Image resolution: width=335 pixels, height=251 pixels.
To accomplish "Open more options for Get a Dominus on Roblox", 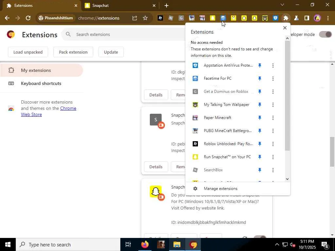I will point(273,92).
